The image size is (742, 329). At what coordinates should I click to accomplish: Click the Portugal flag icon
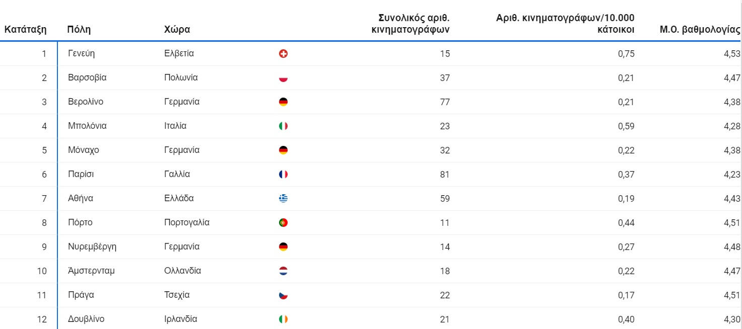(x=283, y=223)
